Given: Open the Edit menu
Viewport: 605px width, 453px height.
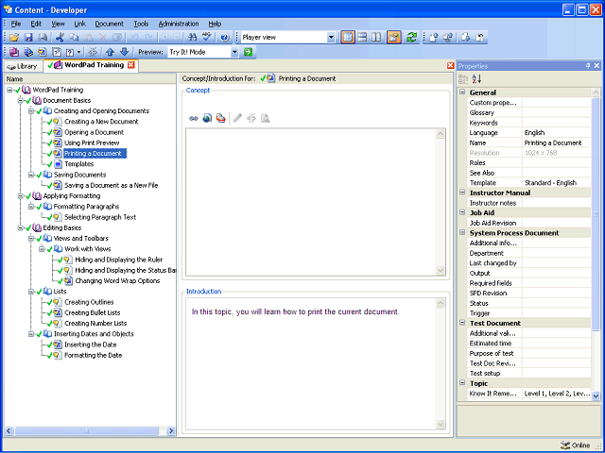Looking at the screenshot, I should 36,24.
